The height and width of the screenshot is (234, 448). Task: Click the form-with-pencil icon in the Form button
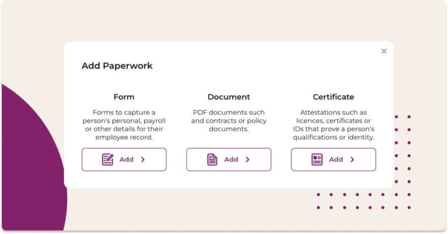(x=108, y=159)
